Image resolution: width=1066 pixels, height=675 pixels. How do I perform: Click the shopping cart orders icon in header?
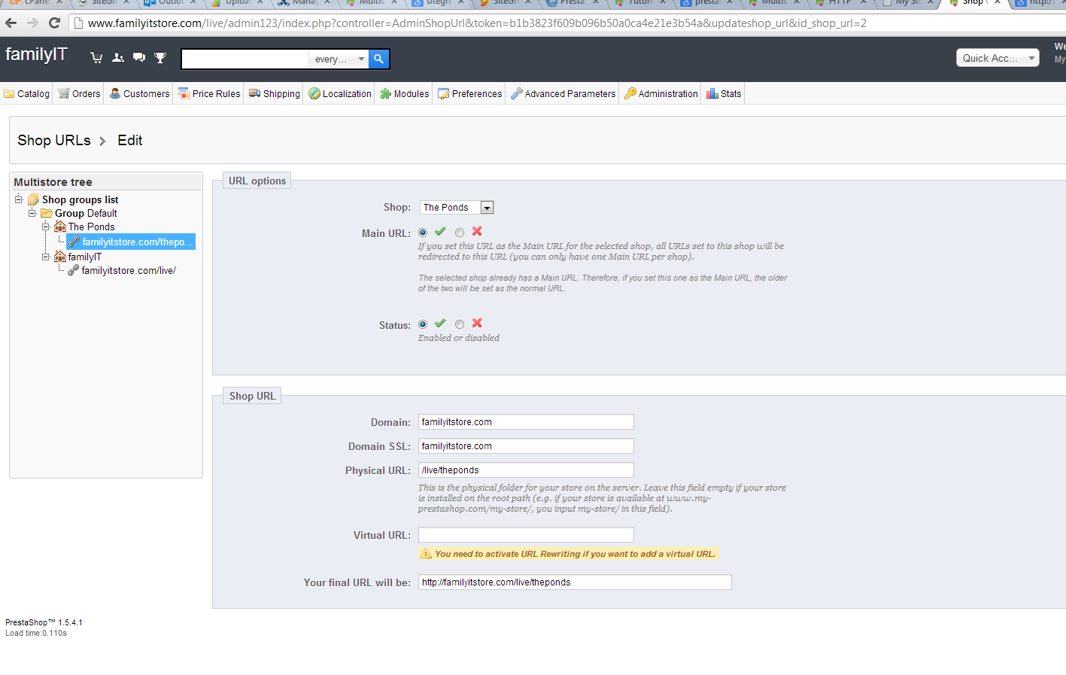pos(96,57)
